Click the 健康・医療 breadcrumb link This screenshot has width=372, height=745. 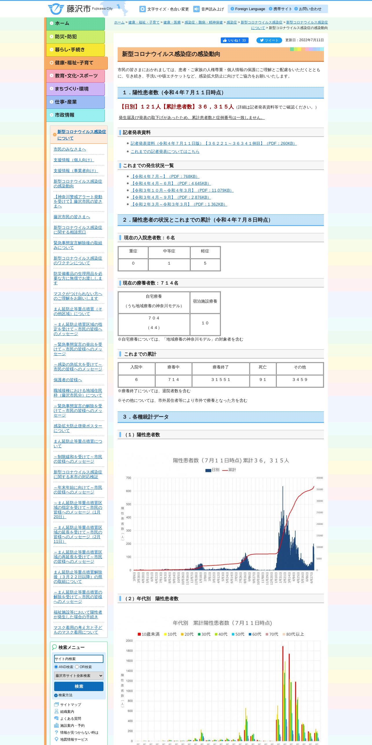[172, 22]
